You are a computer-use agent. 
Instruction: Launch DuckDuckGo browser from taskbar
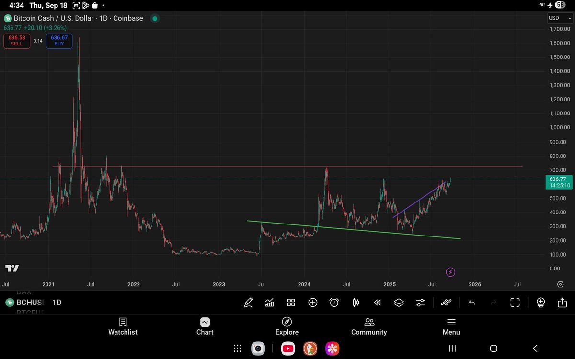coord(310,348)
